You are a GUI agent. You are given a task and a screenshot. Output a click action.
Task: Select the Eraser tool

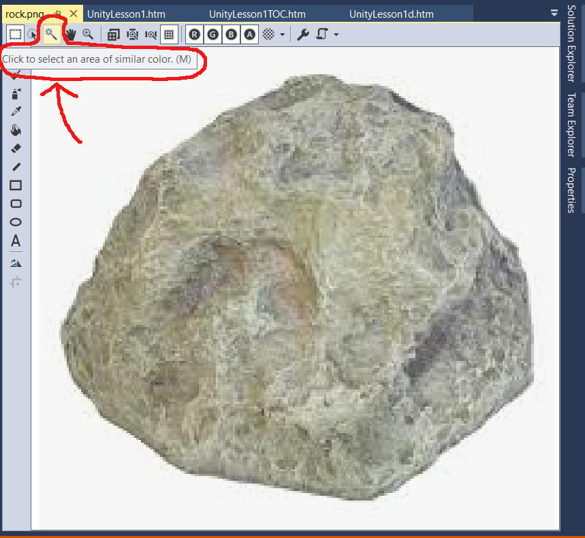coord(16,148)
